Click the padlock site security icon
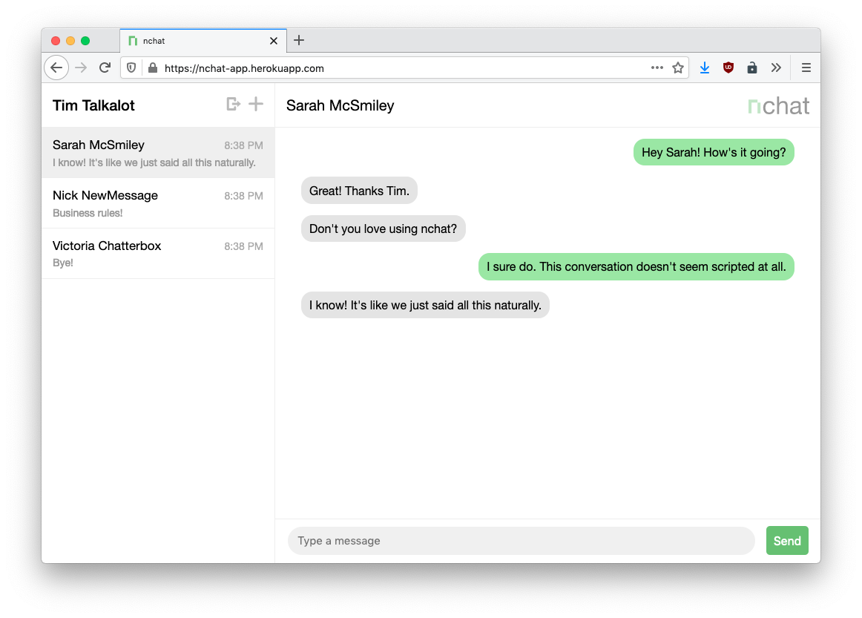The height and width of the screenshot is (618, 862). coord(153,68)
